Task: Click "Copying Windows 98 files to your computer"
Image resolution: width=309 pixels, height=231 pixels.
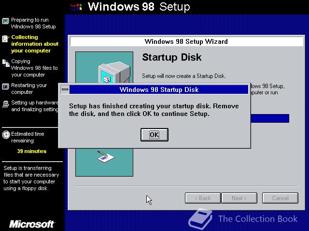Action: pos(34,68)
